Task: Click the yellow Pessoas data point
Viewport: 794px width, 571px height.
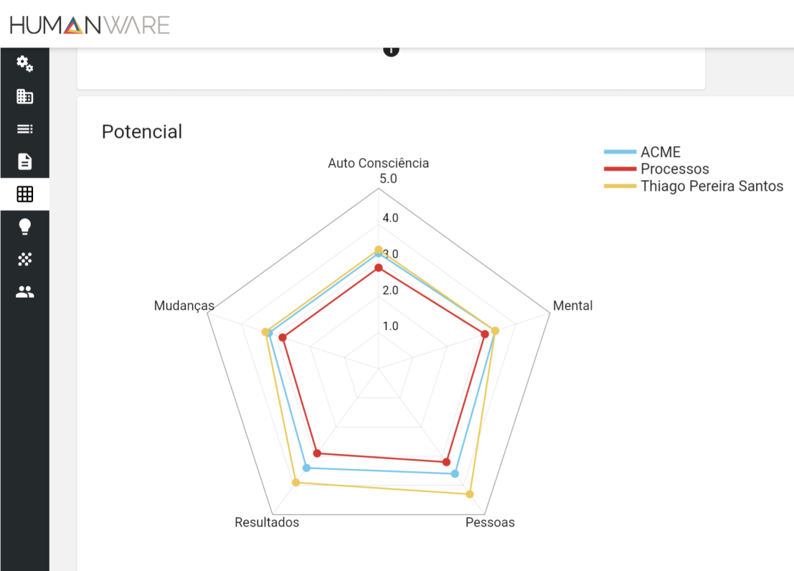Action: (470, 494)
